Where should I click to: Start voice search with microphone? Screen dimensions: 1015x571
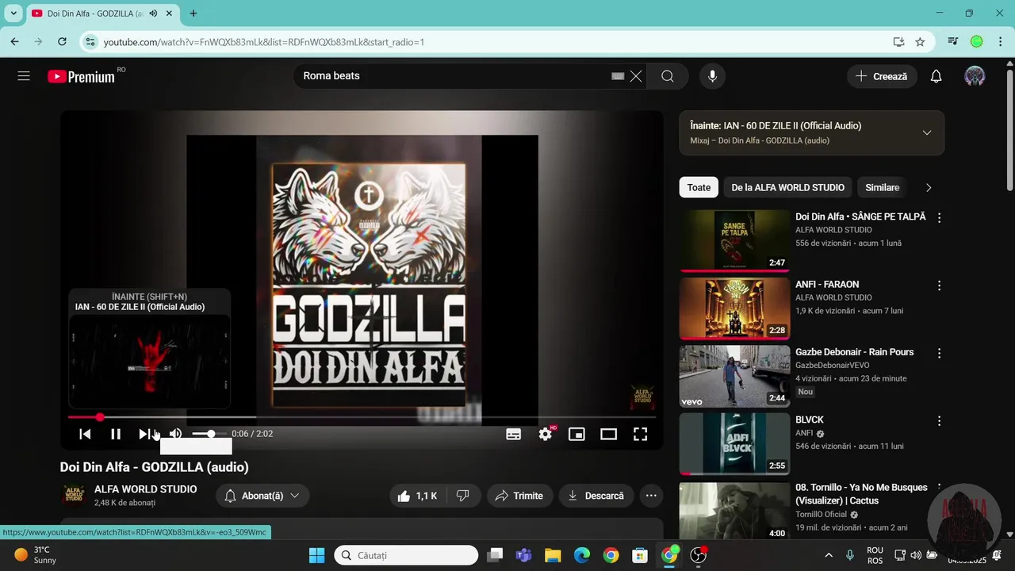tap(712, 76)
